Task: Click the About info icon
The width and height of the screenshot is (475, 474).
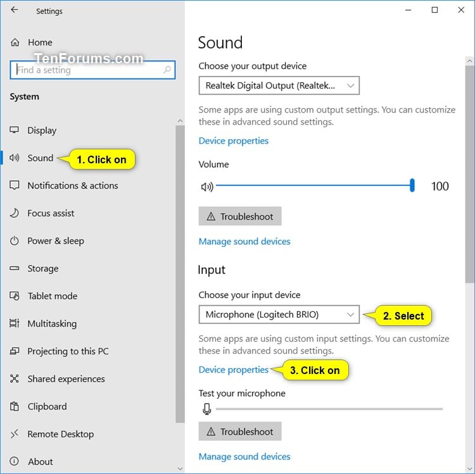Action: coord(14,461)
